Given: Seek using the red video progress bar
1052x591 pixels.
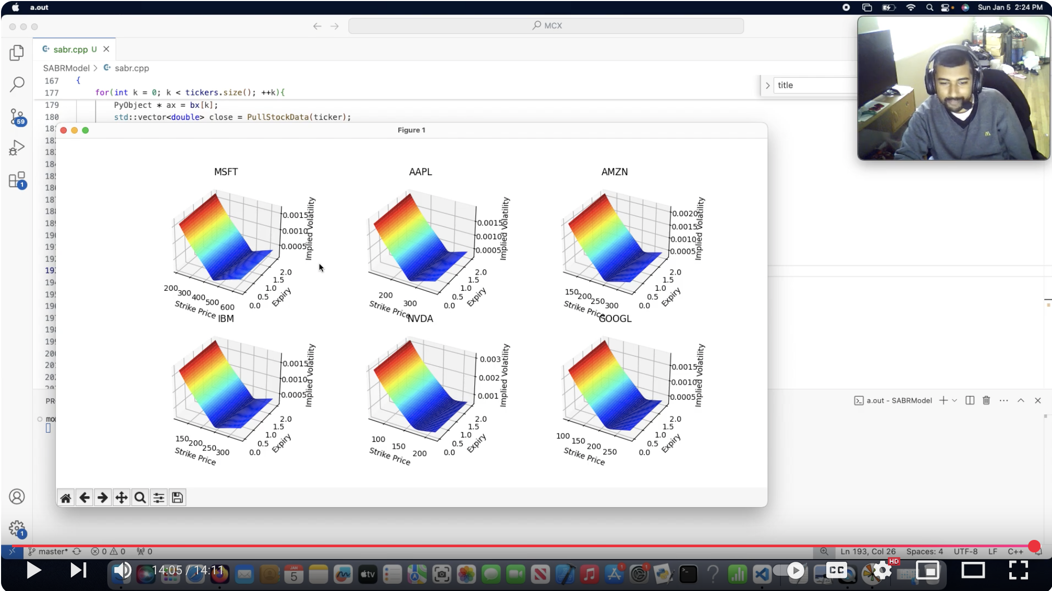Looking at the screenshot, I should pyautogui.click(x=523, y=546).
